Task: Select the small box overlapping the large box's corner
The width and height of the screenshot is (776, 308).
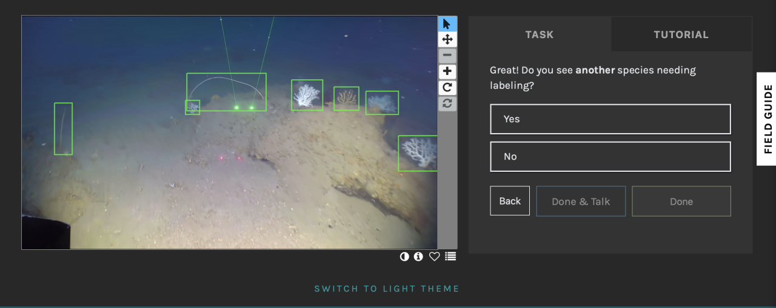Action: (192, 107)
